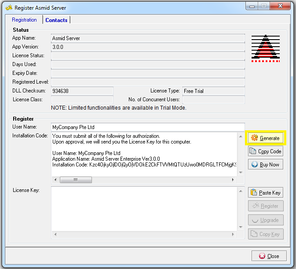Click the copy pages icon on Copy Code
Viewport: 296px width, 269px height.
click(253, 151)
